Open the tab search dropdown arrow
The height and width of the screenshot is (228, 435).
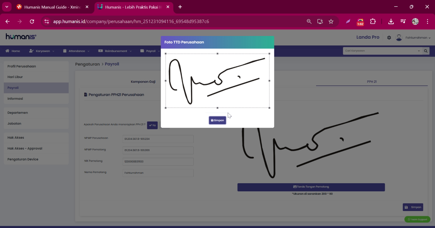tap(6, 7)
